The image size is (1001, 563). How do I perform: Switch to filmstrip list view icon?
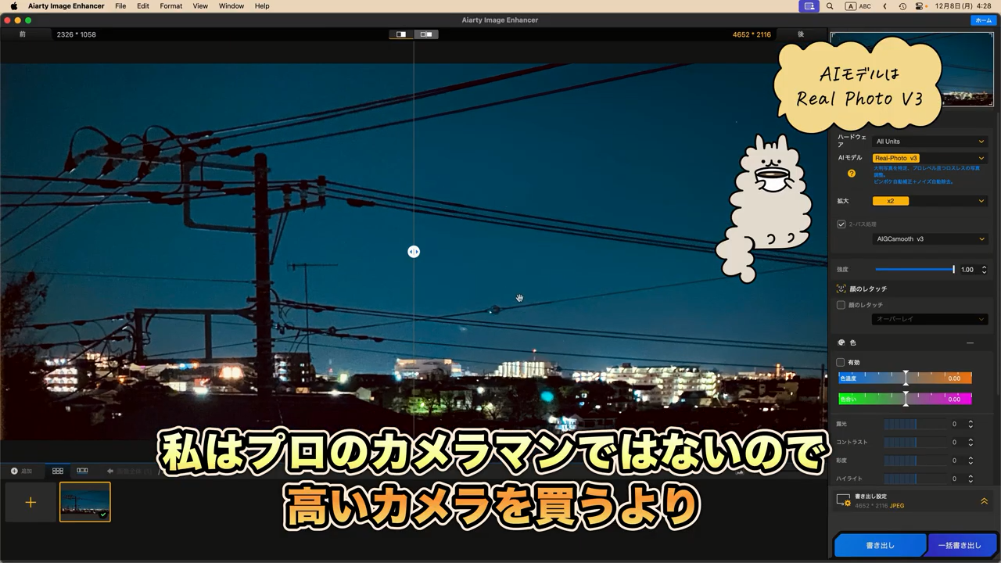(x=82, y=471)
